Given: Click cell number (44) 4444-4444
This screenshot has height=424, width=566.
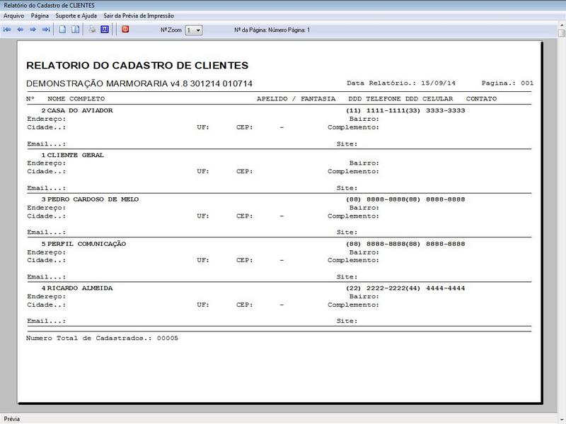Looking at the screenshot, I should tap(435, 288).
